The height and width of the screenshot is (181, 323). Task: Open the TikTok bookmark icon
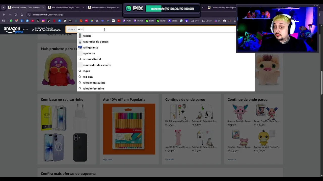click(49, 21)
